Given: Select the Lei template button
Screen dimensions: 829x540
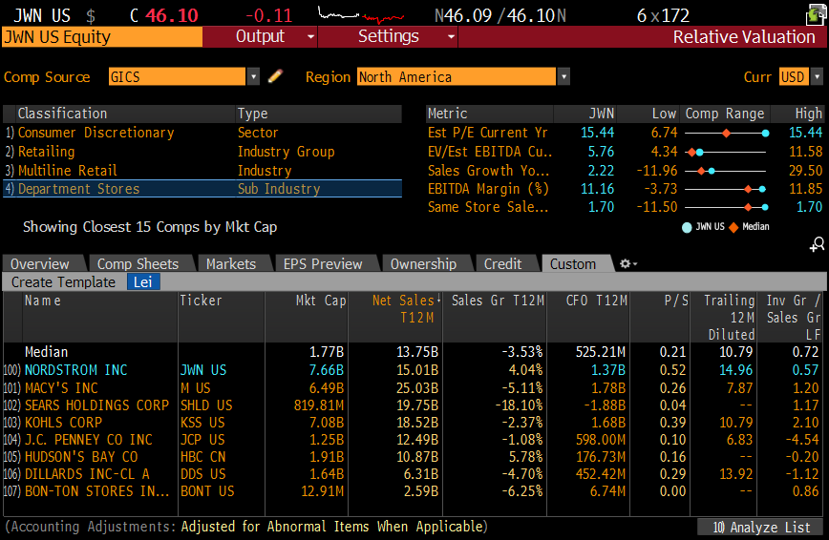Looking at the screenshot, I should 142,282.
